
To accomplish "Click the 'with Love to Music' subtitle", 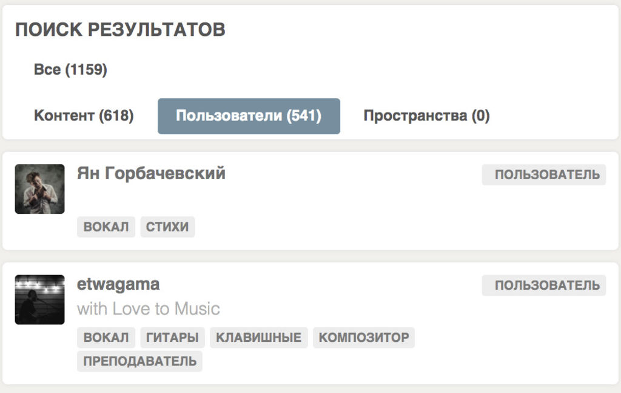I will [x=149, y=309].
